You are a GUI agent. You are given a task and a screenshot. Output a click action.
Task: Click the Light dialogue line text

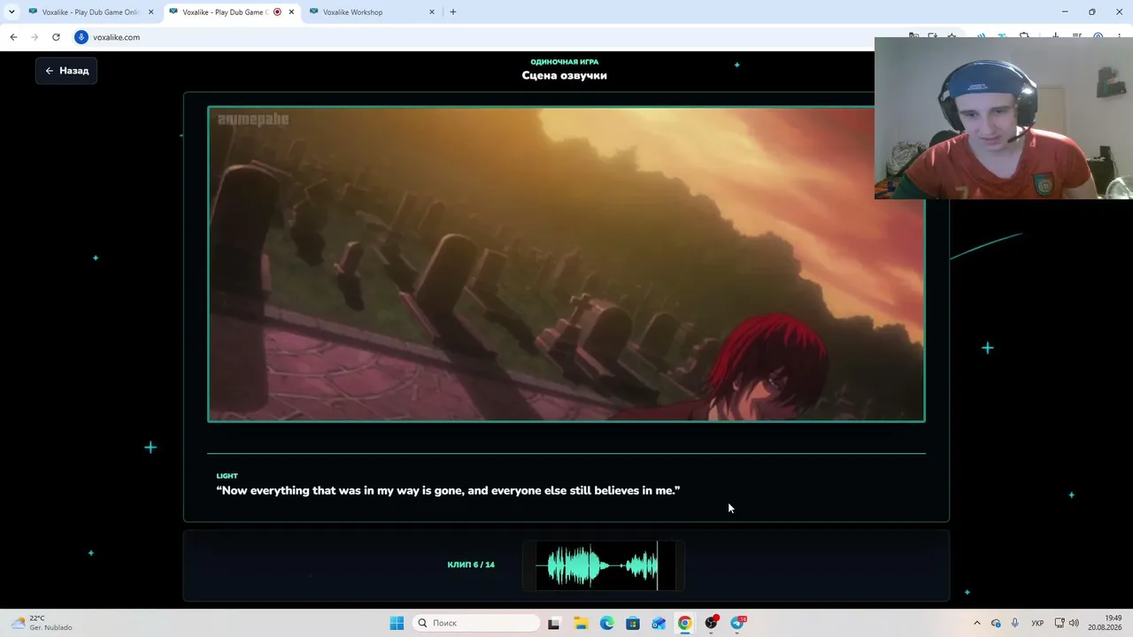448,490
